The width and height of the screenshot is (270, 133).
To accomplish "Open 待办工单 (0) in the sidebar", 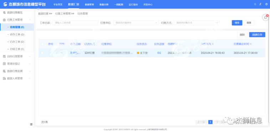I will point(17,34).
